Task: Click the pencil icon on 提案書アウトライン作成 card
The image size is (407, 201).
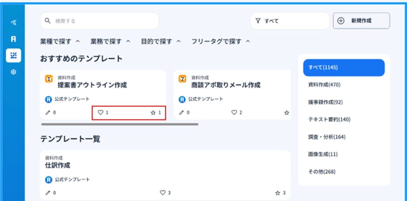Action: (x=48, y=113)
